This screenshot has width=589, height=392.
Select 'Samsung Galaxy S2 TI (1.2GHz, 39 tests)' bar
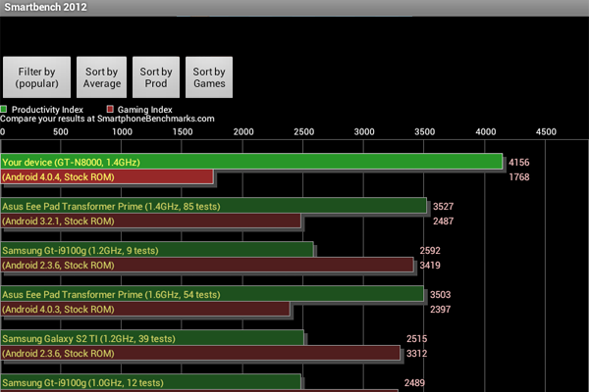pos(152,338)
